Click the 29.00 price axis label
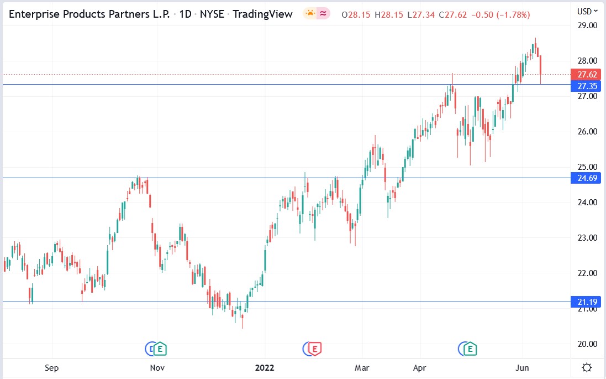The image size is (606, 379). [x=587, y=25]
